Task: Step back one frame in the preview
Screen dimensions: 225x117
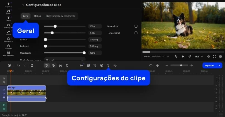Action: point(176,56)
